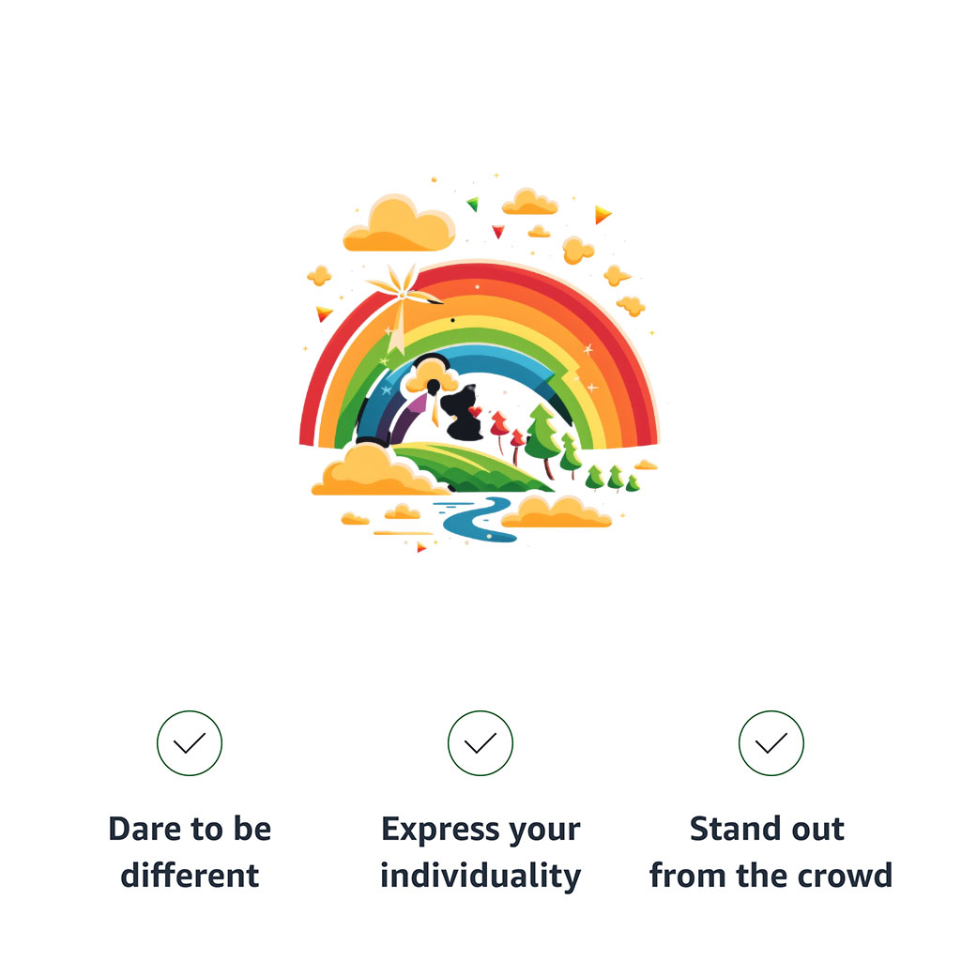
Task: Click the checkmark above "Express your individuality"
Action: coord(480,743)
